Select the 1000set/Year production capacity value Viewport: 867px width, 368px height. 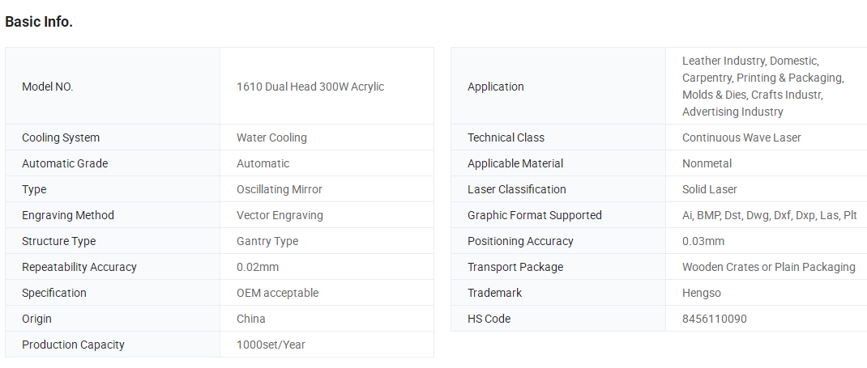tap(271, 345)
